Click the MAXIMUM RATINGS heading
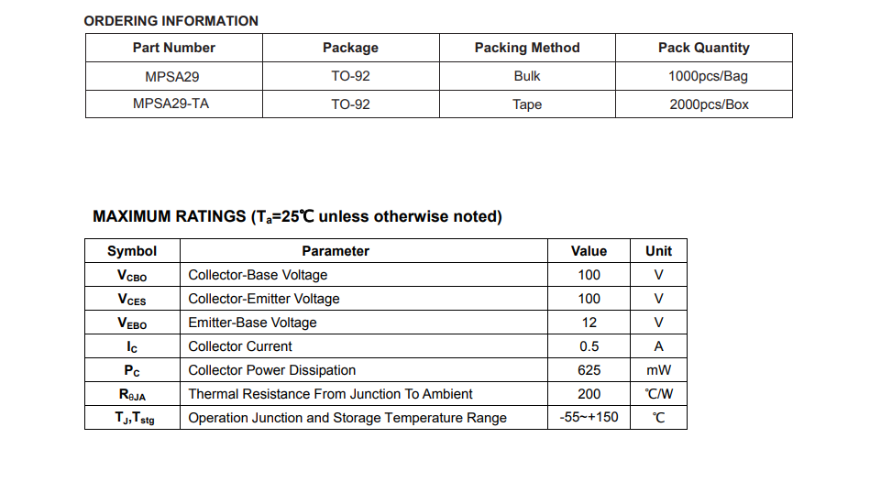 [297, 216]
